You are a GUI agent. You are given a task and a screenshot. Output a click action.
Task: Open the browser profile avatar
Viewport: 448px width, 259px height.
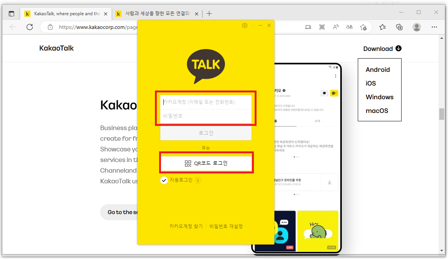pos(417,27)
